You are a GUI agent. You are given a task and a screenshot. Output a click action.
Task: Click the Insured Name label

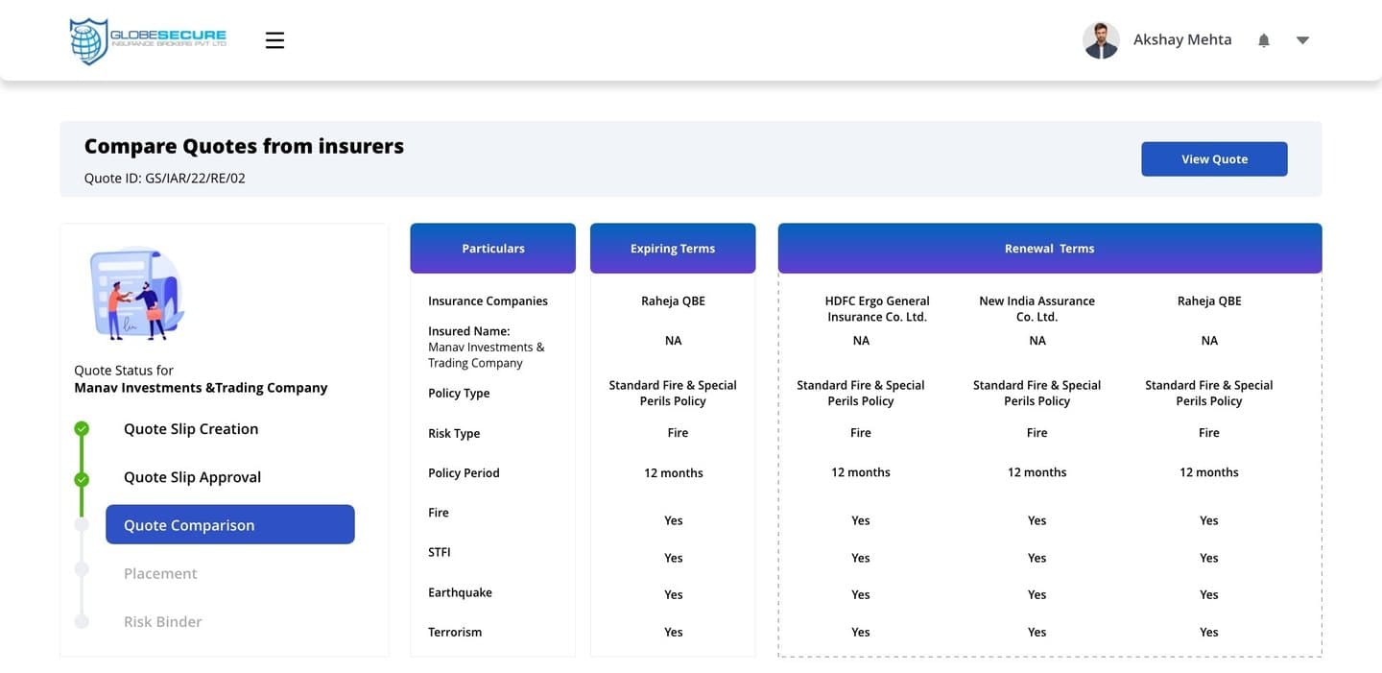tap(469, 330)
